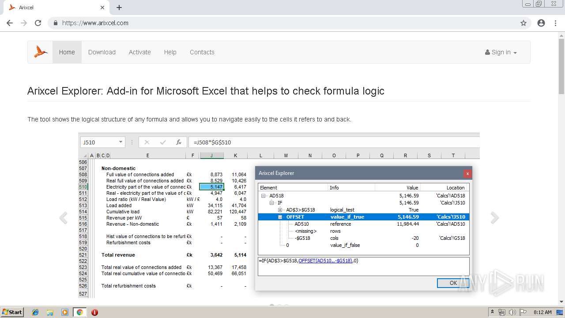The image size is (565, 318).
Task: Click the red stop-sign taskbar icon
Action: tap(94, 312)
